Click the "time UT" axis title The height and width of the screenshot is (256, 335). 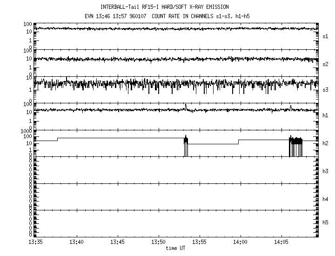coord(175,248)
